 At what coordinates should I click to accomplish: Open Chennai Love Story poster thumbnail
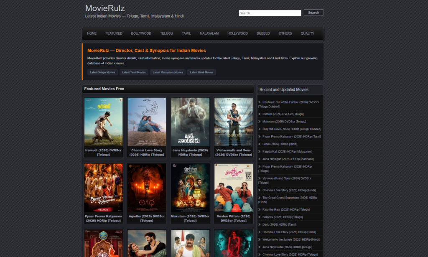[x=147, y=122]
